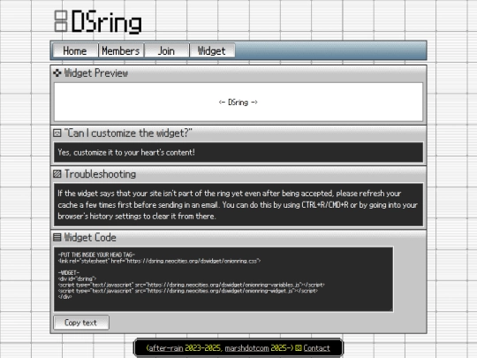This screenshot has width=477, height=358.
Task: Click the stylesheet link rel code line
Action: tap(159, 261)
